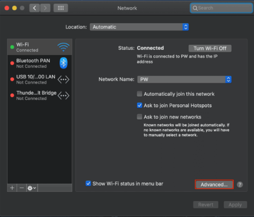The height and width of the screenshot is (217, 254).
Task: Focus the Search field in title bar
Action: pos(221,8)
